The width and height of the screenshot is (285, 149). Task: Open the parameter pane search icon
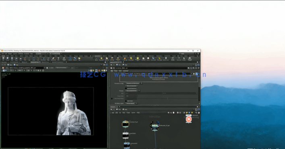pyautogui.click(x=193, y=68)
